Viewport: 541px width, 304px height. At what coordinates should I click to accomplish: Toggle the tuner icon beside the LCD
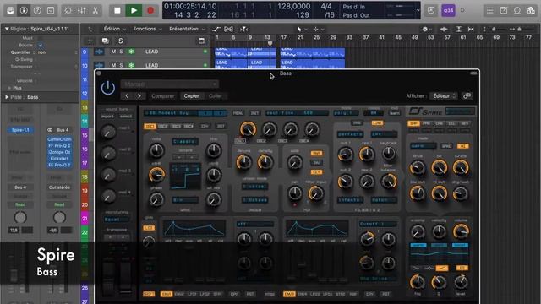coord(431,10)
